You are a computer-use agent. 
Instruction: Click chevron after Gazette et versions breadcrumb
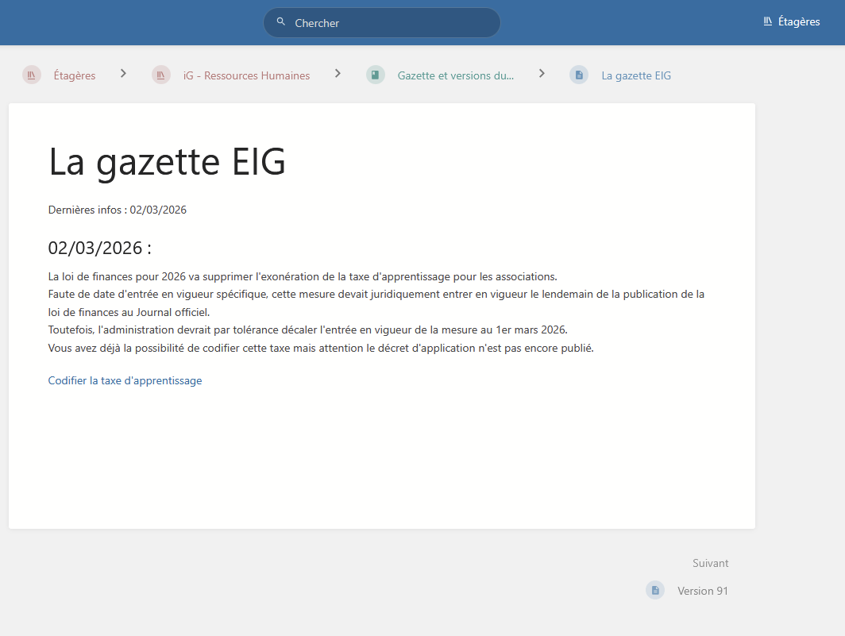pyautogui.click(x=542, y=73)
